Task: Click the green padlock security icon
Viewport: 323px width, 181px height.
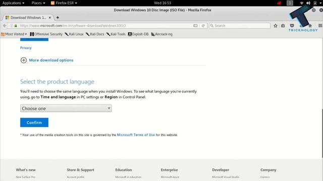Action: (x=16, y=26)
